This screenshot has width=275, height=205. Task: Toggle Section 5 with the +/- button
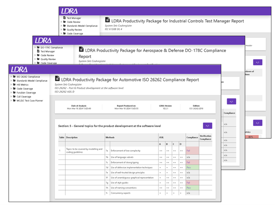207,126
